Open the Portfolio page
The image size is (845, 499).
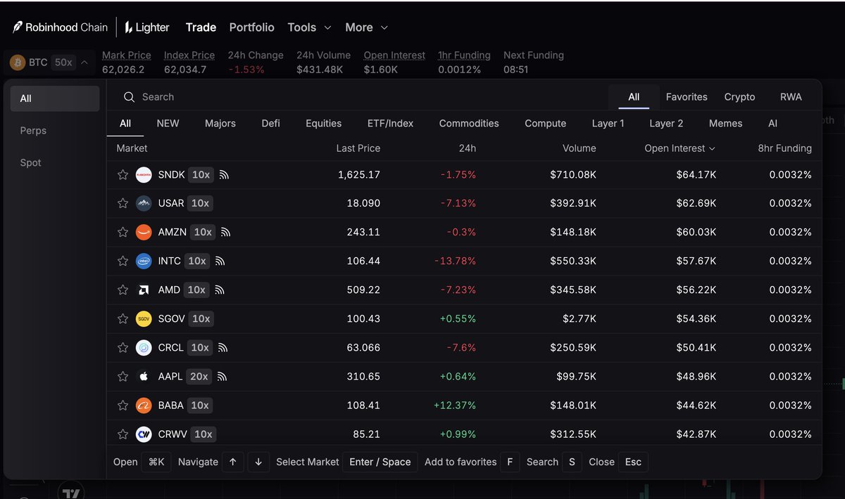(x=251, y=27)
